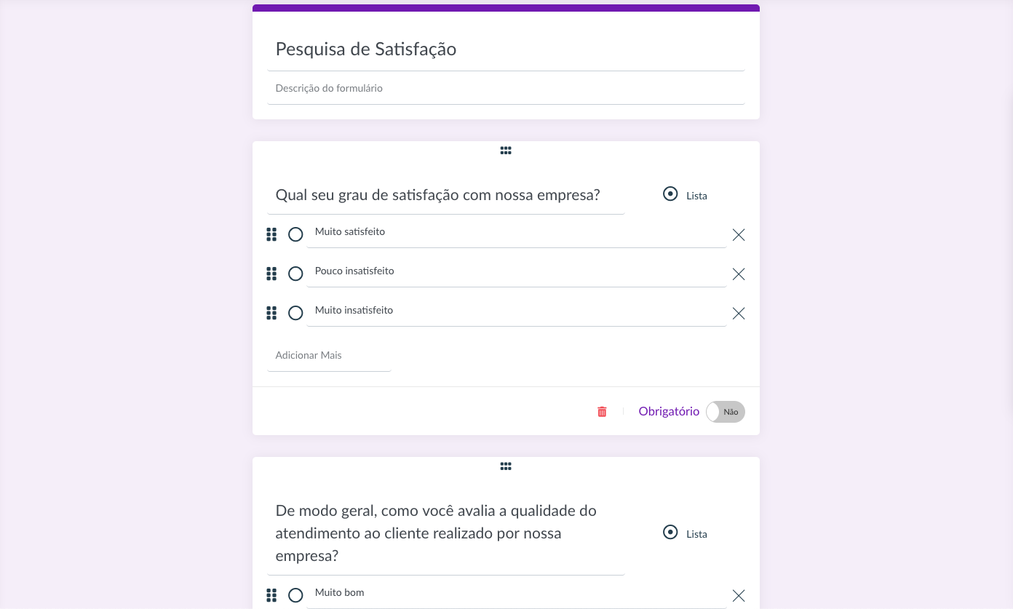1013x609 pixels.
Task: Remove the 'Muito bom' option
Action: 739,596
